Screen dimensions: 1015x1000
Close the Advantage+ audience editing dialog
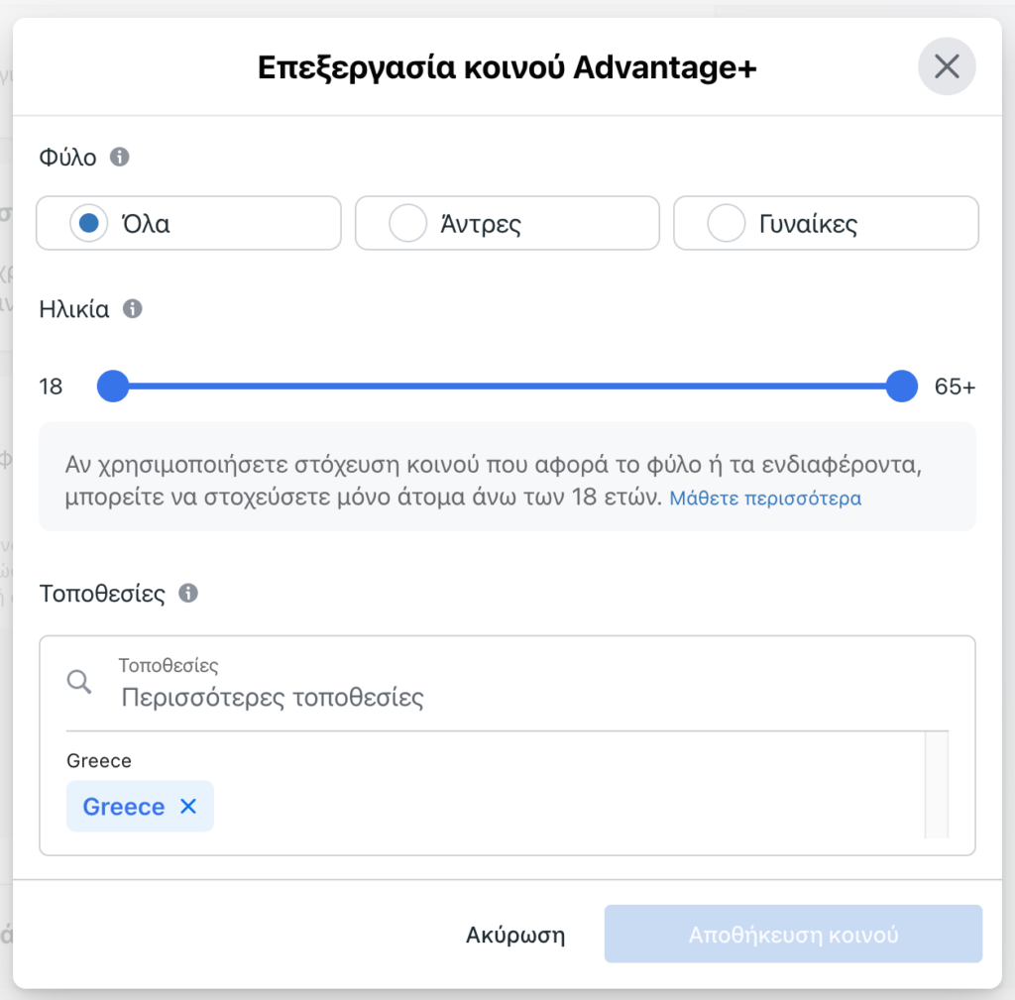point(947,66)
